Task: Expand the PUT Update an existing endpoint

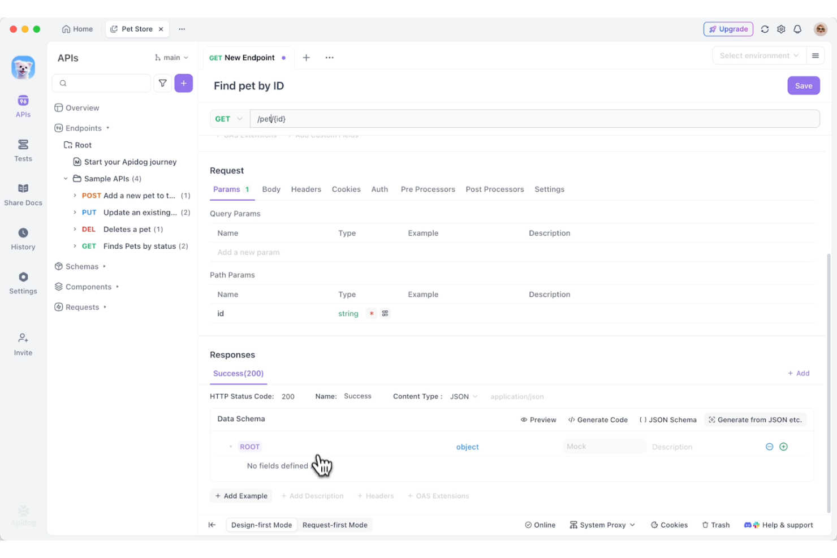Action: 75,213
